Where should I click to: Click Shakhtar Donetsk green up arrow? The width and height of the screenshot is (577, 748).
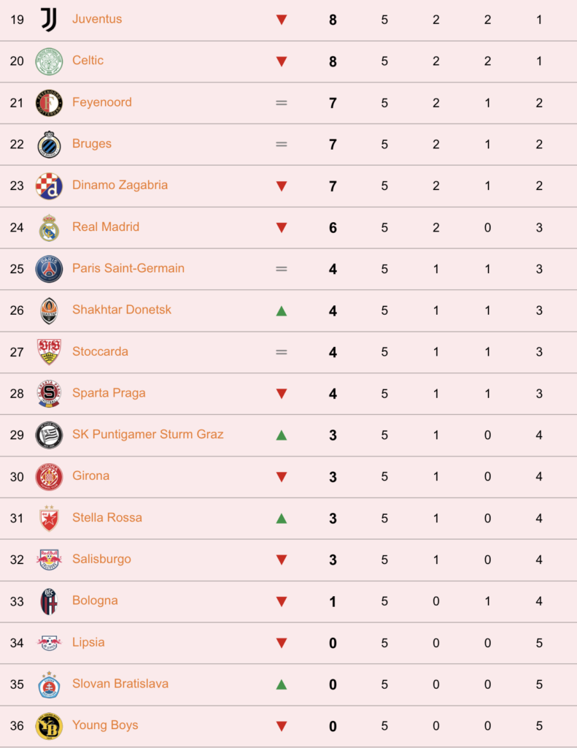[282, 311]
